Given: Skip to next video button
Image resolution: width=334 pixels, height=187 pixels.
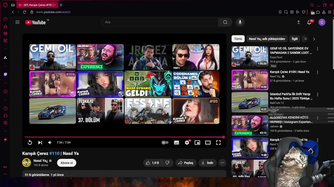Looking at the screenshot, I should click(x=40, y=142).
